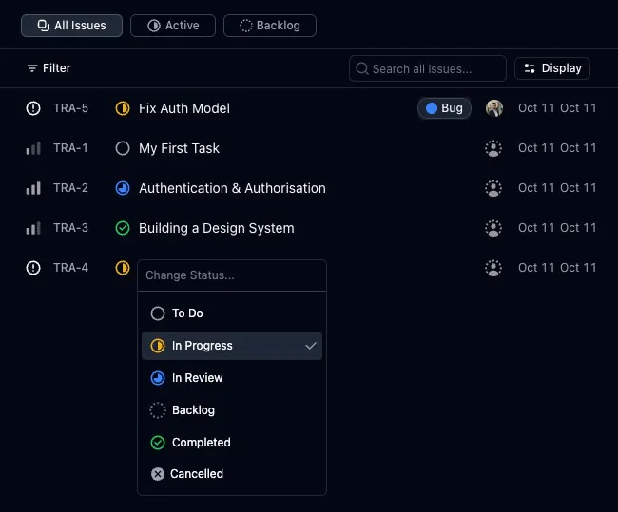Click unassigned icon on TRA-4 row
This screenshot has height=512, width=618.
493,268
